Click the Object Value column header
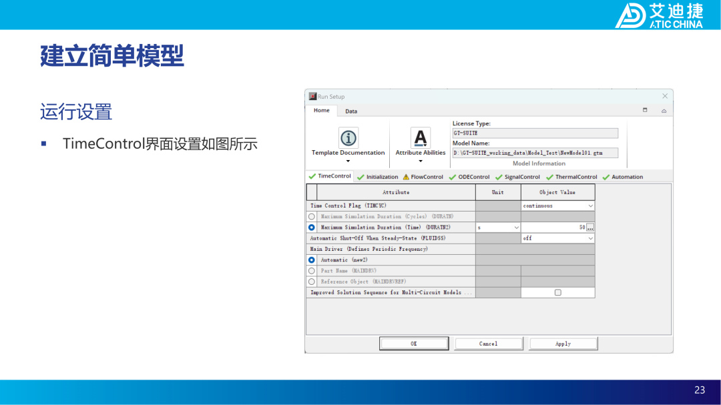 coord(557,192)
